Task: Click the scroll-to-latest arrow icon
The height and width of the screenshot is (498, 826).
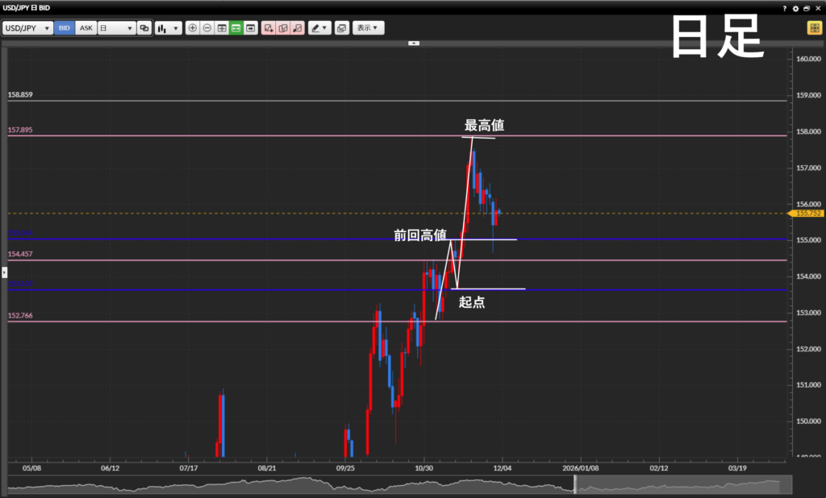Action: pyautogui.click(x=251, y=27)
